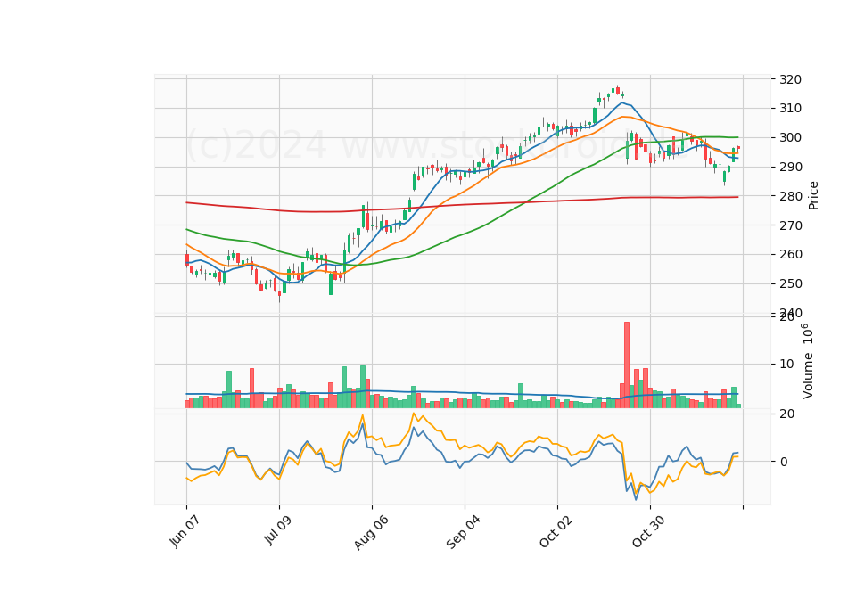This screenshot has width=856, height=615.
Task: Click the 260 price axis label
Action: [x=791, y=254]
